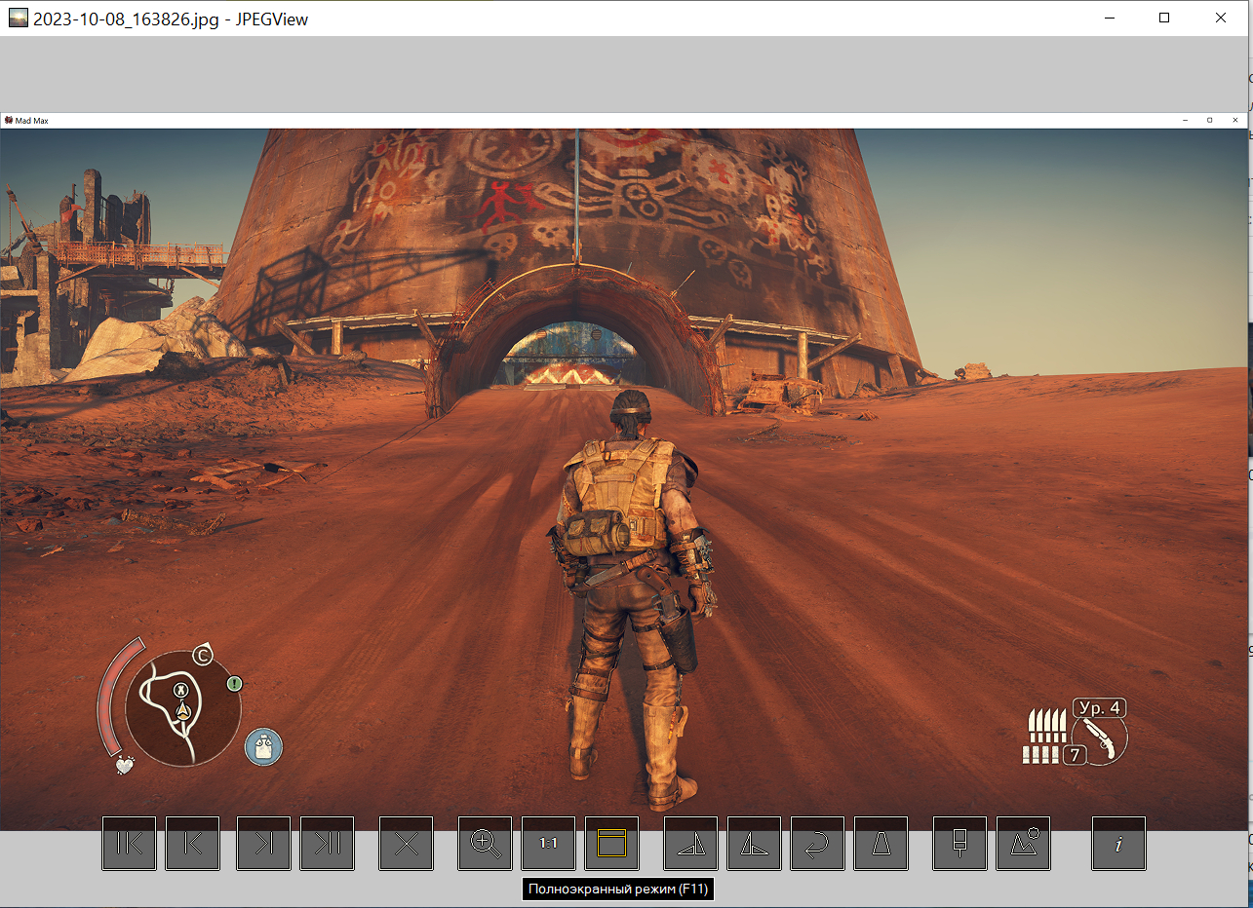Image resolution: width=1253 pixels, height=908 pixels.
Task: Click the file name title 2023-10-08_163826.jpg - JPEGView
Action: 171,19
